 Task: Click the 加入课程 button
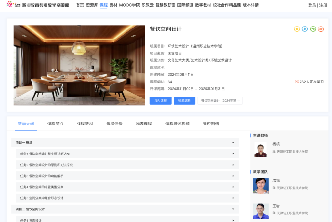tap(160, 101)
